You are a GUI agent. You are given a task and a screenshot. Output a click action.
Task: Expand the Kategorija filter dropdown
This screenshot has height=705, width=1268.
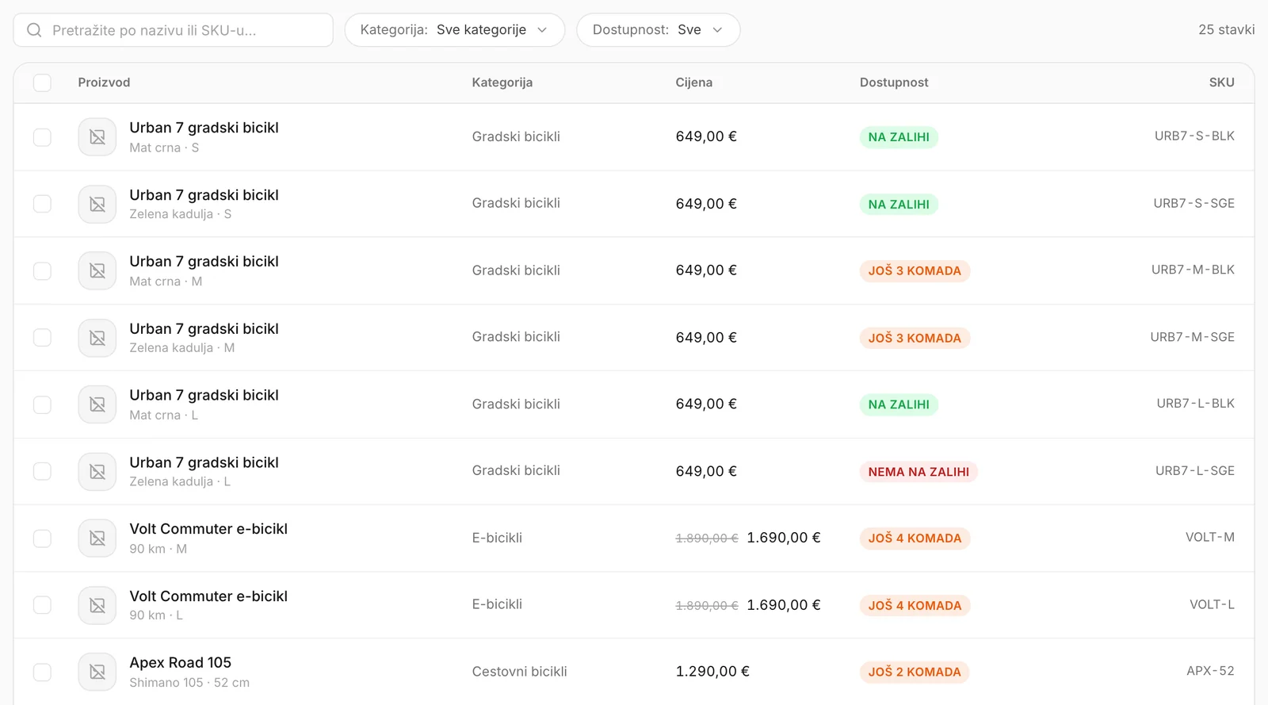click(455, 30)
